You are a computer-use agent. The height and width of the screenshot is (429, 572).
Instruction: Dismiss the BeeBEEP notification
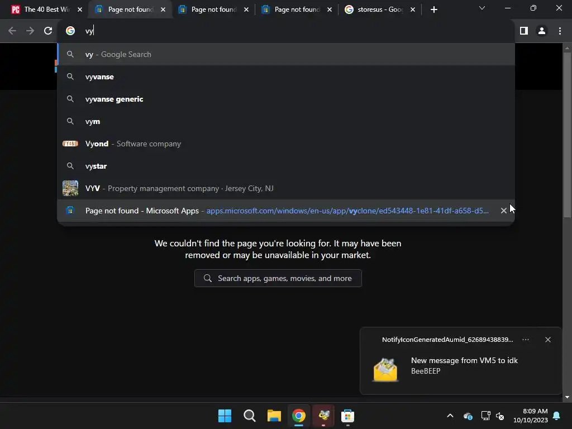click(547, 340)
